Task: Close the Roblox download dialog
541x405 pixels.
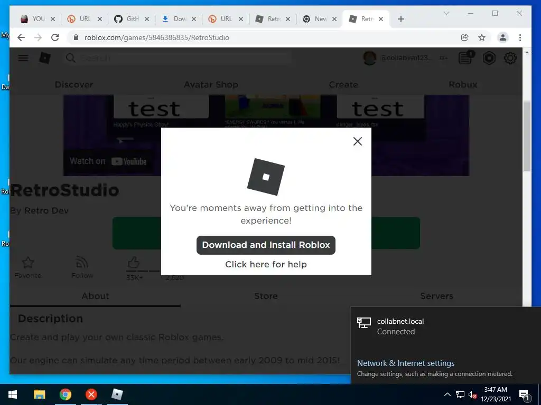Action: click(x=358, y=141)
